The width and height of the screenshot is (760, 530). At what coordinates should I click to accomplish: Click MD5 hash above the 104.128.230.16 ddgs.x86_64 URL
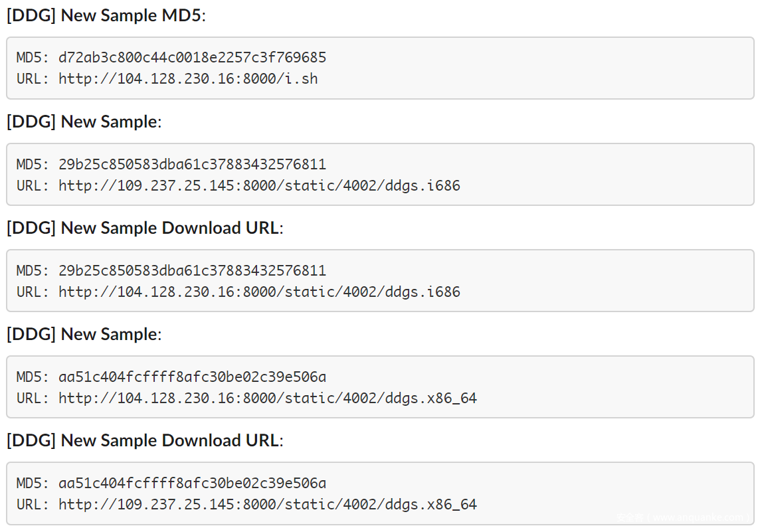click(193, 377)
